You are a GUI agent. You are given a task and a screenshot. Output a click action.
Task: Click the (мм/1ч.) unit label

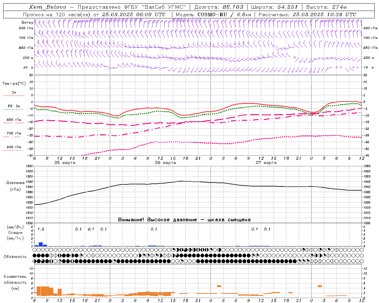tap(15, 238)
